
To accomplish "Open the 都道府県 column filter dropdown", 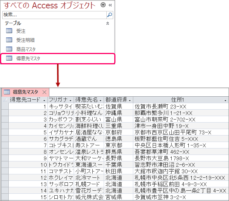I will 131,100.
